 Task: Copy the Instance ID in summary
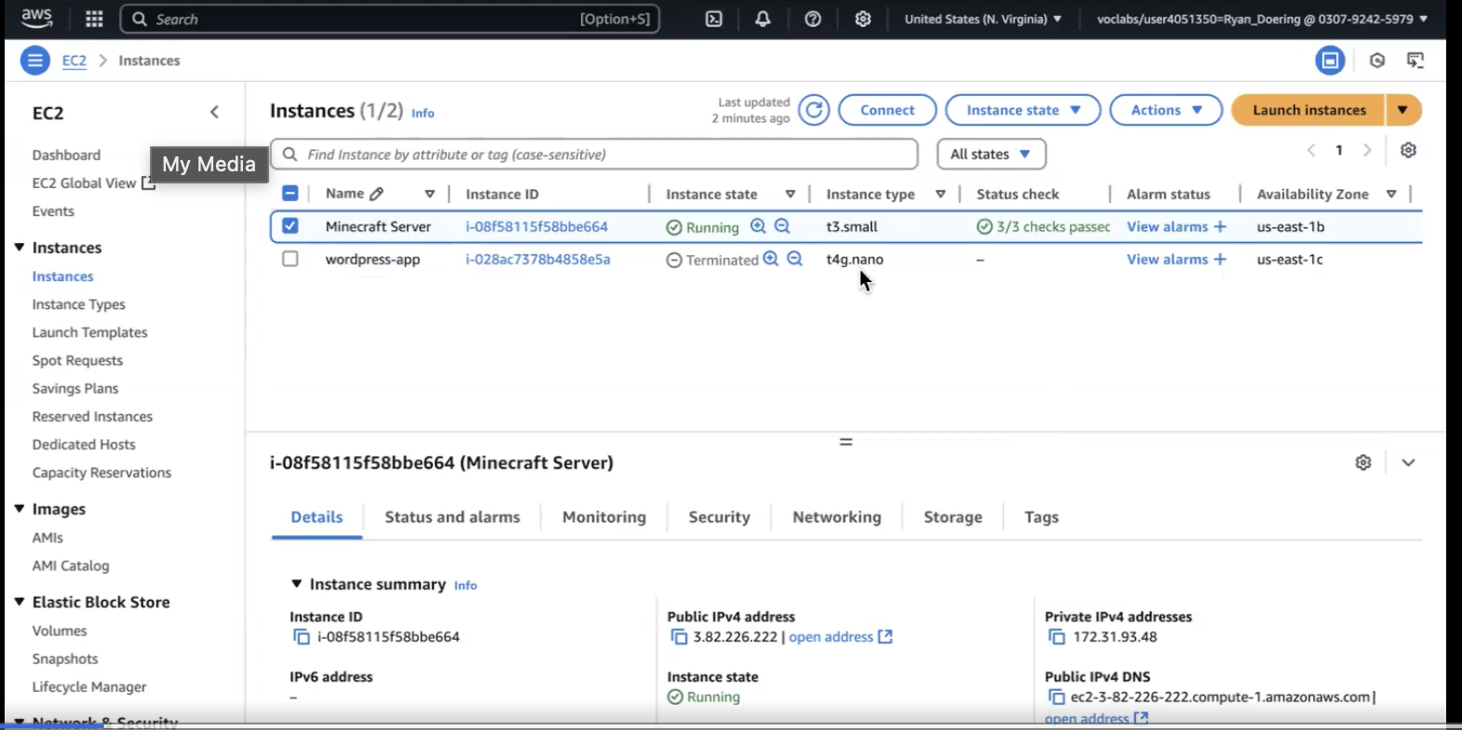click(x=302, y=637)
